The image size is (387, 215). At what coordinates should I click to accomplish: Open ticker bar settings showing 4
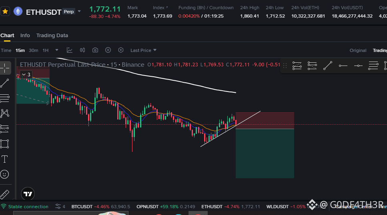[x=60, y=206]
